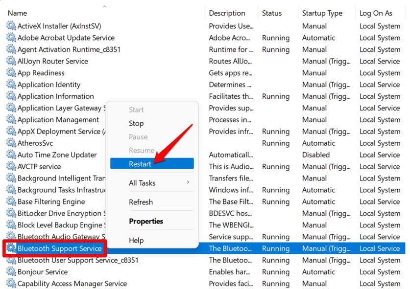
Task: Click the ActiveX Installer service gear icon
Action: [11, 26]
